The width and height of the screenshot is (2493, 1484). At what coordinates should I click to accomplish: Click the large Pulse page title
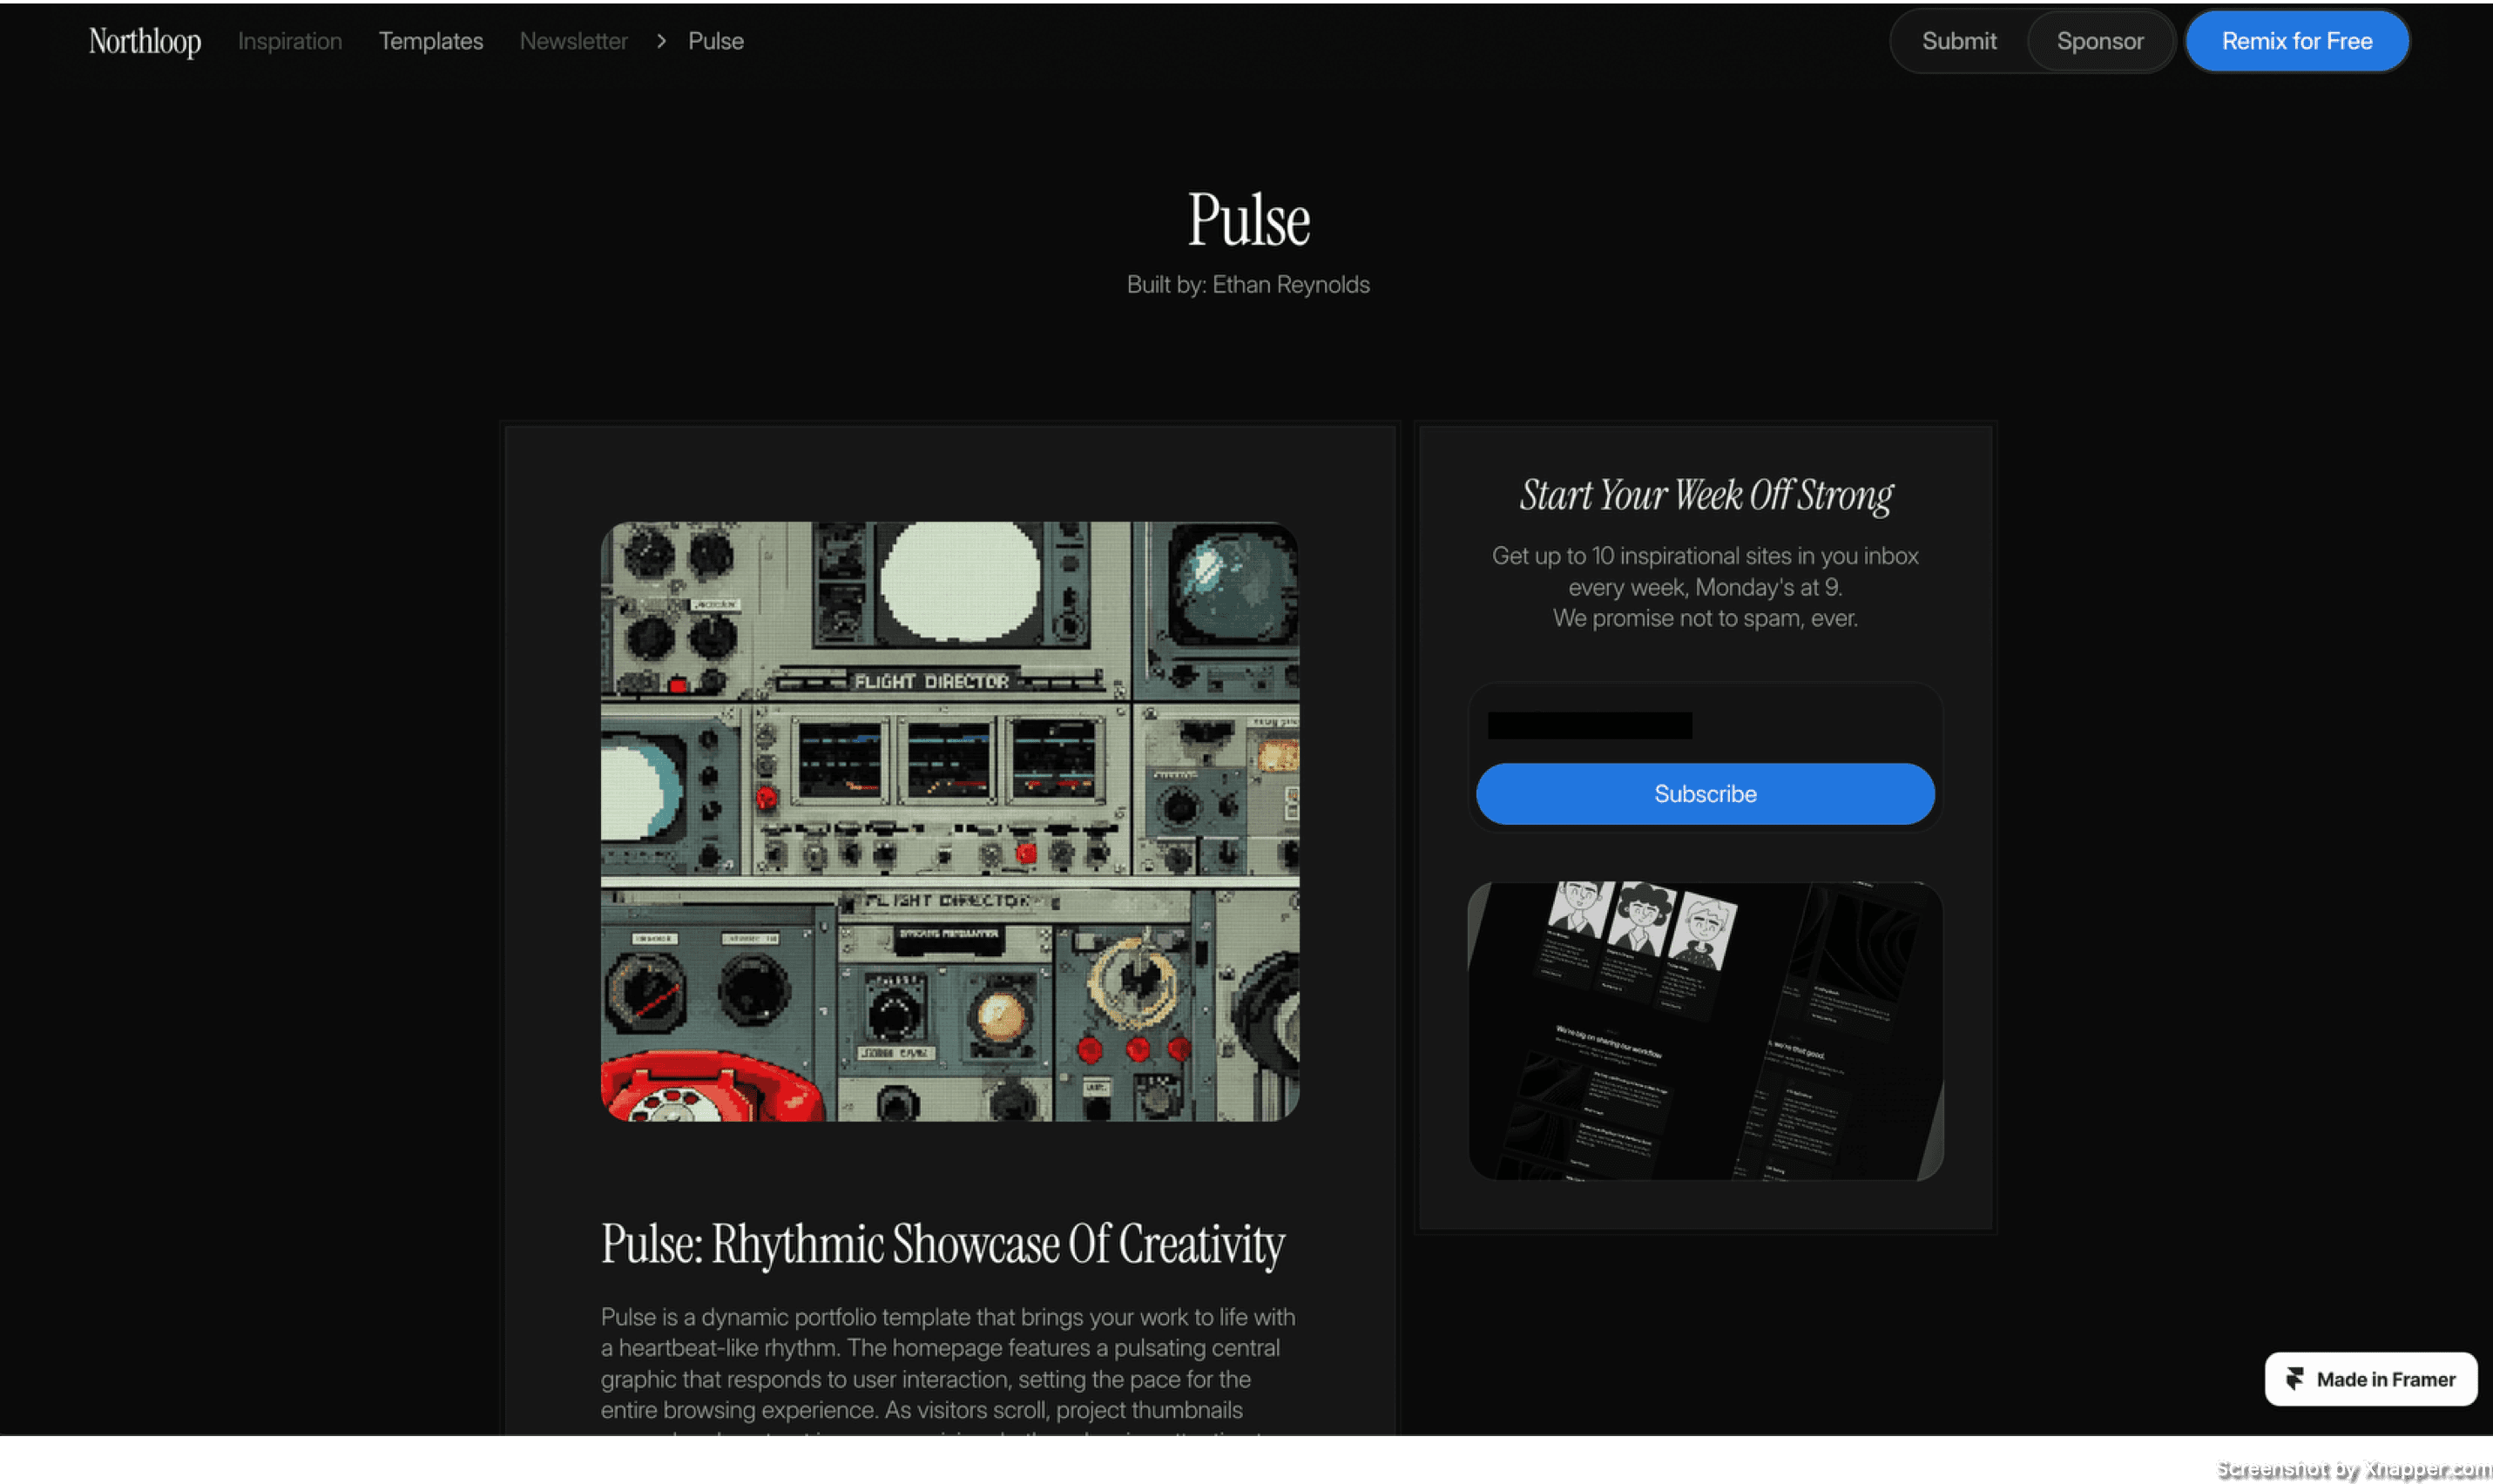click(1248, 219)
